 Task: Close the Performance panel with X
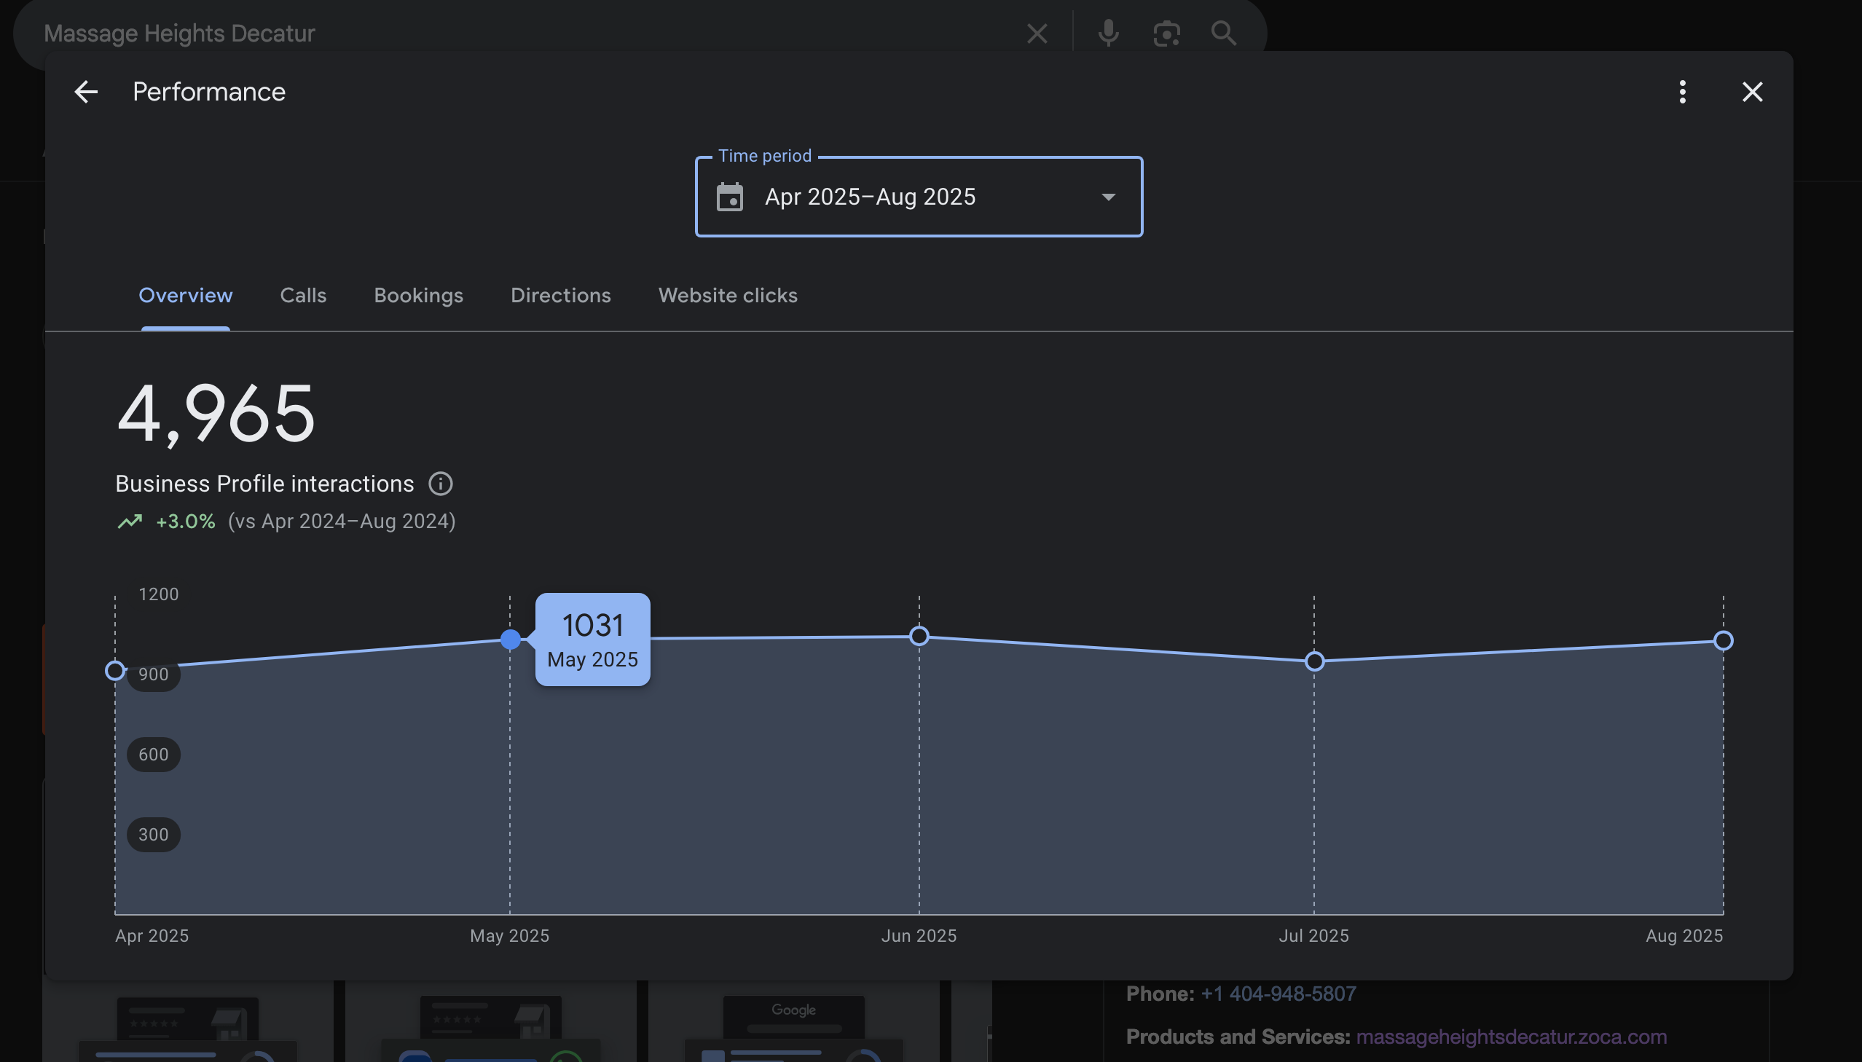coord(1752,92)
